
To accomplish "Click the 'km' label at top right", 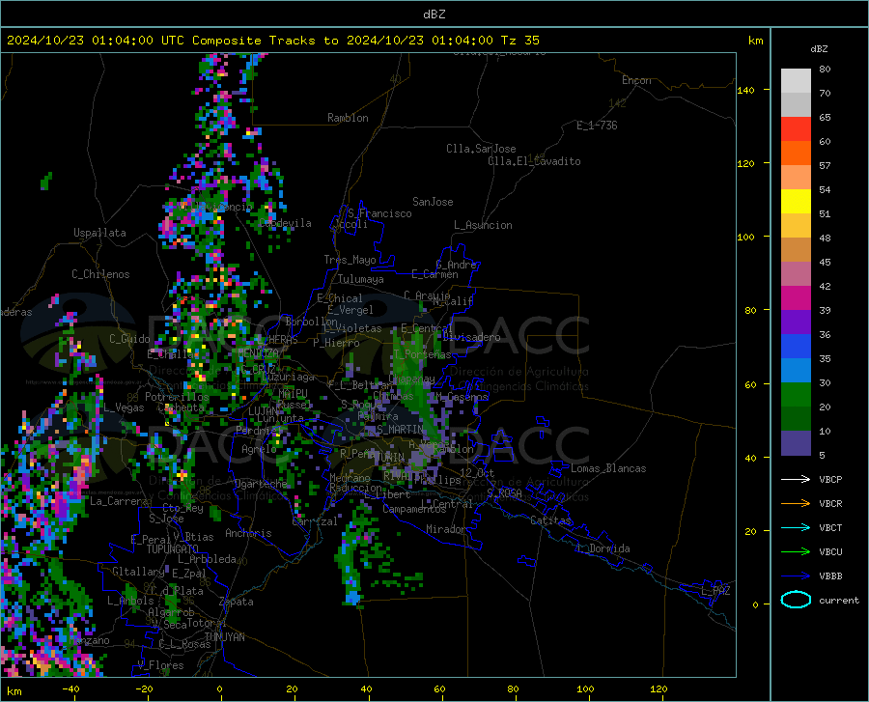I will coord(755,41).
